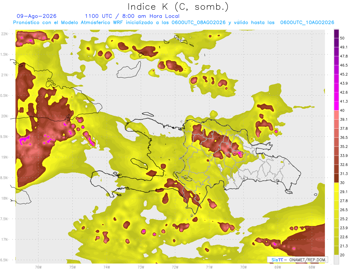Select the legend value "26.5"
The image size is (350, 271).
click(x=344, y=210)
